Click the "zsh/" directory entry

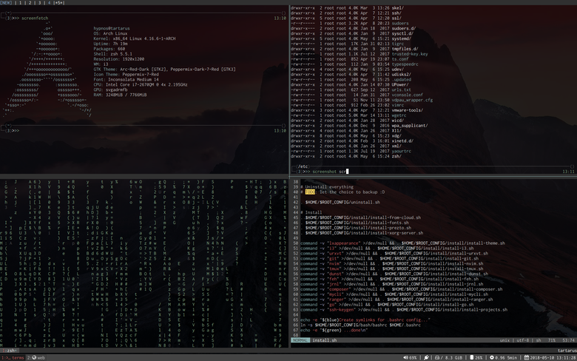coord(397,156)
